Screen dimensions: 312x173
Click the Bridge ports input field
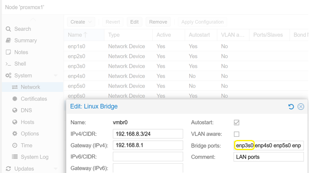(x=269, y=146)
